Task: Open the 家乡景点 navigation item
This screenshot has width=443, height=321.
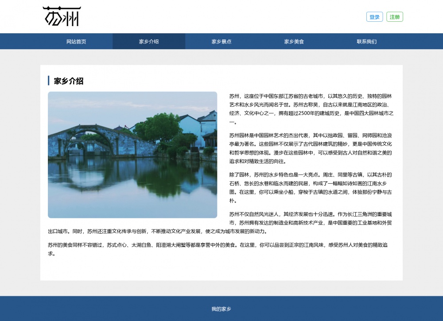Action: pyautogui.click(x=221, y=42)
